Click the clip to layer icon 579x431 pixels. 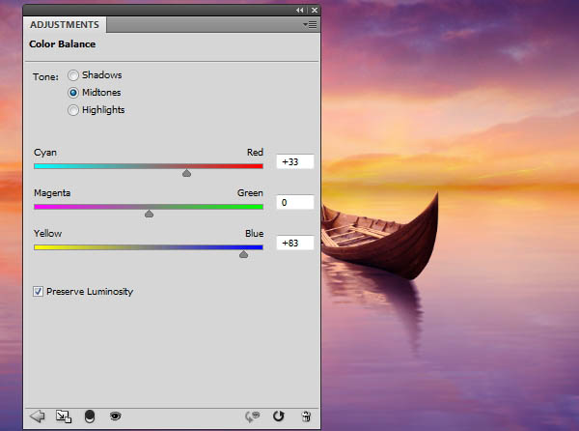click(x=90, y=417)
